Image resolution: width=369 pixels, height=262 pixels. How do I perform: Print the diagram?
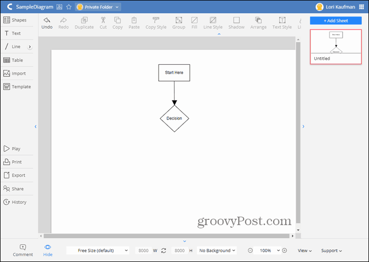pyautogui.click(x=12, y=162)
